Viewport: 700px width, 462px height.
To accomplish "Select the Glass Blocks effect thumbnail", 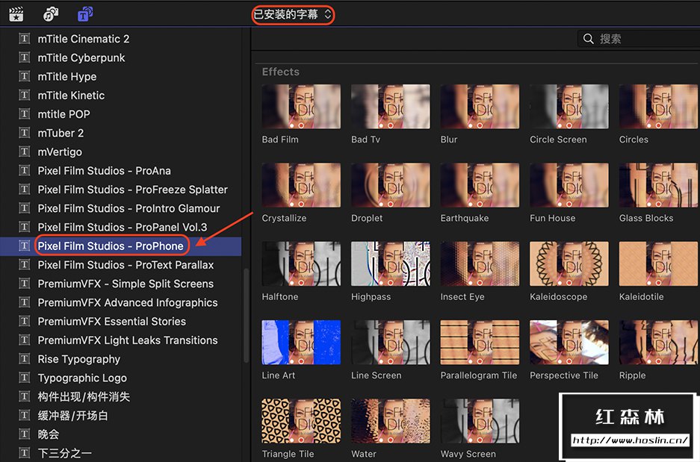I will (x=658, y=185).
